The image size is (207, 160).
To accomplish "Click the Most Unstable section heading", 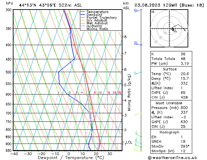I will (169, 103).
